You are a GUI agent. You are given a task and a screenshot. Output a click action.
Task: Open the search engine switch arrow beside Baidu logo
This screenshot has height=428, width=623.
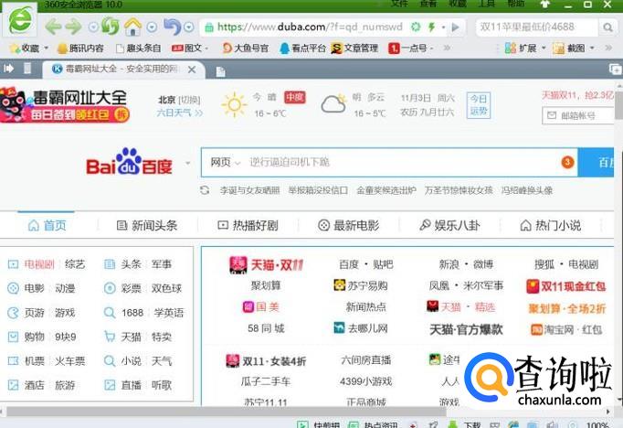(187, 163)
